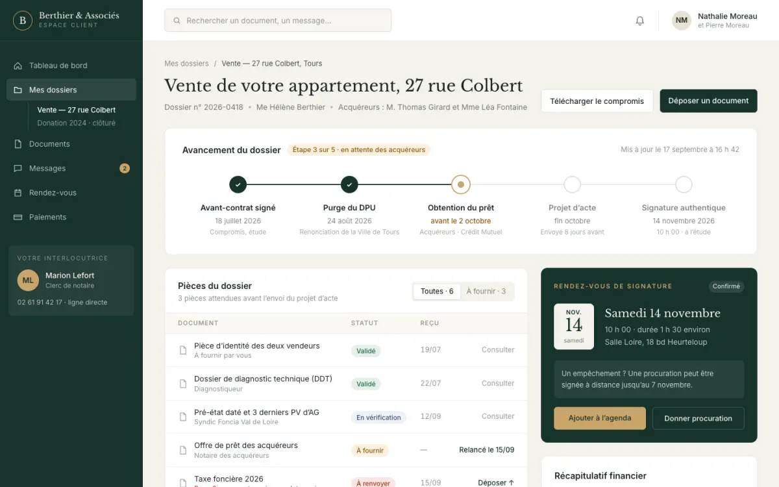Consulter the Dossier de diagnostic technique
779x487 pixels.
pos(498,383)
